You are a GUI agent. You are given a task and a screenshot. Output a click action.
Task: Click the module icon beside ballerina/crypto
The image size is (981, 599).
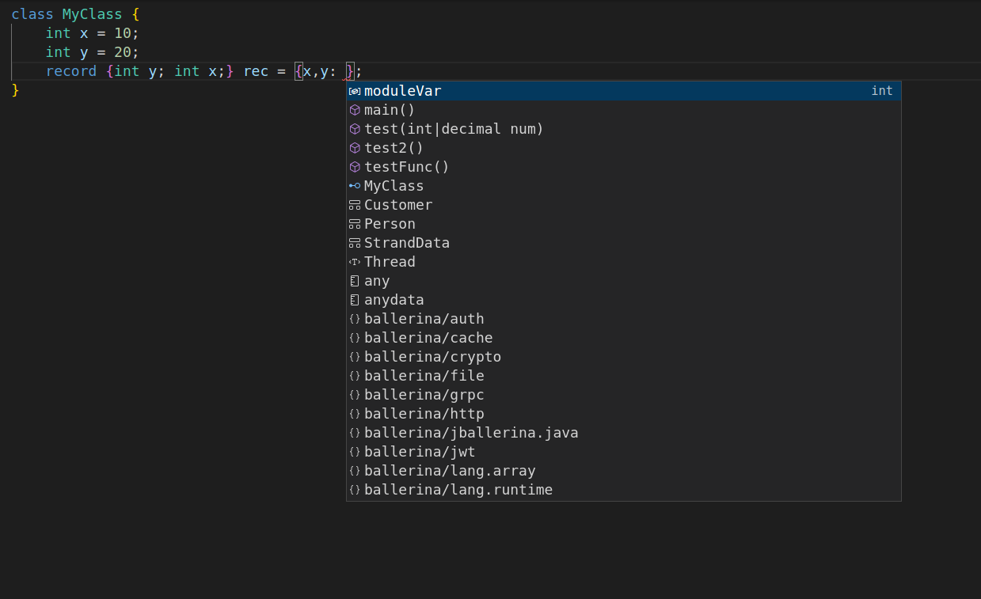coord(355,357)
